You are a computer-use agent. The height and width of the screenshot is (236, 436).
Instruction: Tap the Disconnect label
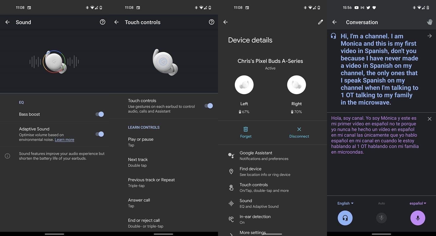point(299,136)
